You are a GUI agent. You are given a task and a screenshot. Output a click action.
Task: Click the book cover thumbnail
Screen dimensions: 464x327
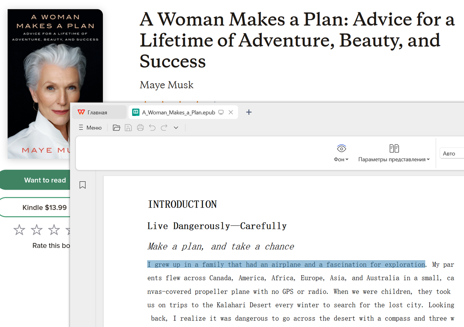click(x=55, y=84)
